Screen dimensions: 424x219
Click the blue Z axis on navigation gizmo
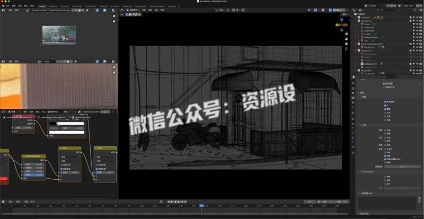(x=341, y=20)
